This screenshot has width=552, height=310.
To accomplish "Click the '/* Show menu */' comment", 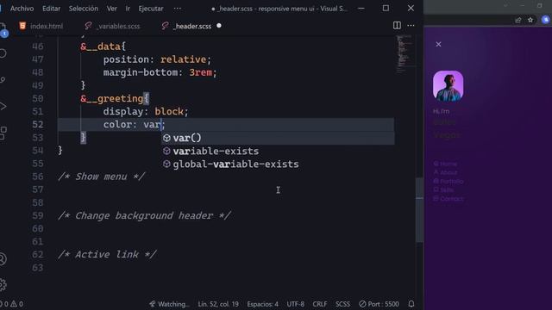I will point(102,177).
